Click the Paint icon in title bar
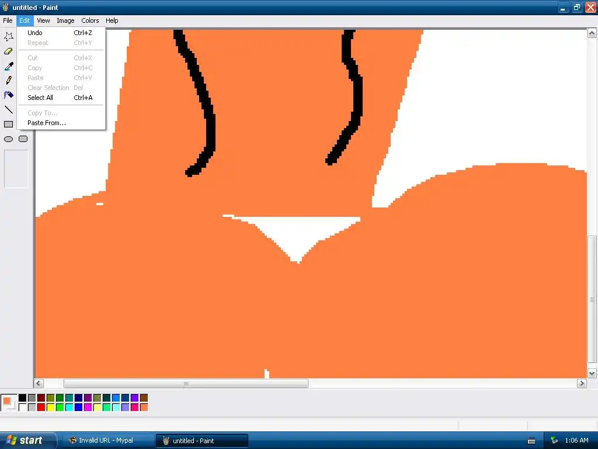The width and height of the screenshot is (598, 449). click(x=5, y=7)
